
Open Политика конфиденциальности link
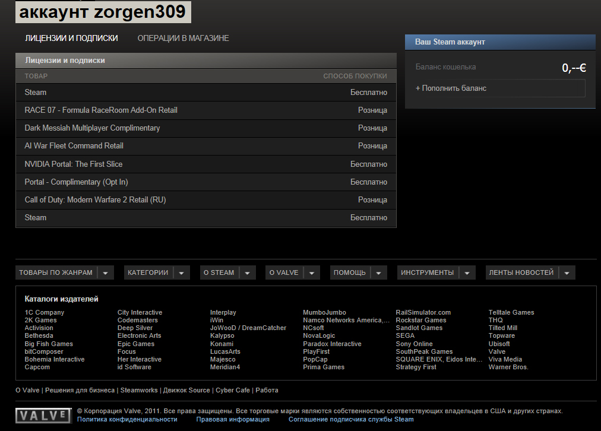coord(127,420)
